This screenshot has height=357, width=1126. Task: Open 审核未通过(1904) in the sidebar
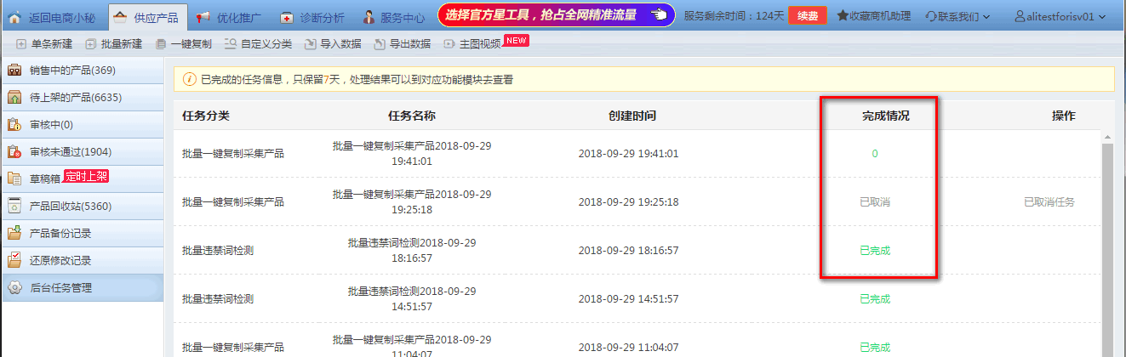tap(82, 152)
